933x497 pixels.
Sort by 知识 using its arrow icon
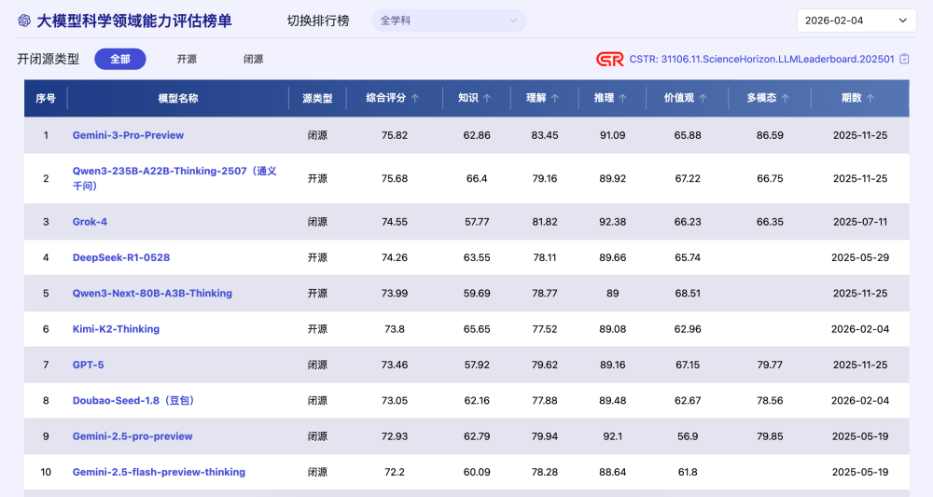point(487,98)
